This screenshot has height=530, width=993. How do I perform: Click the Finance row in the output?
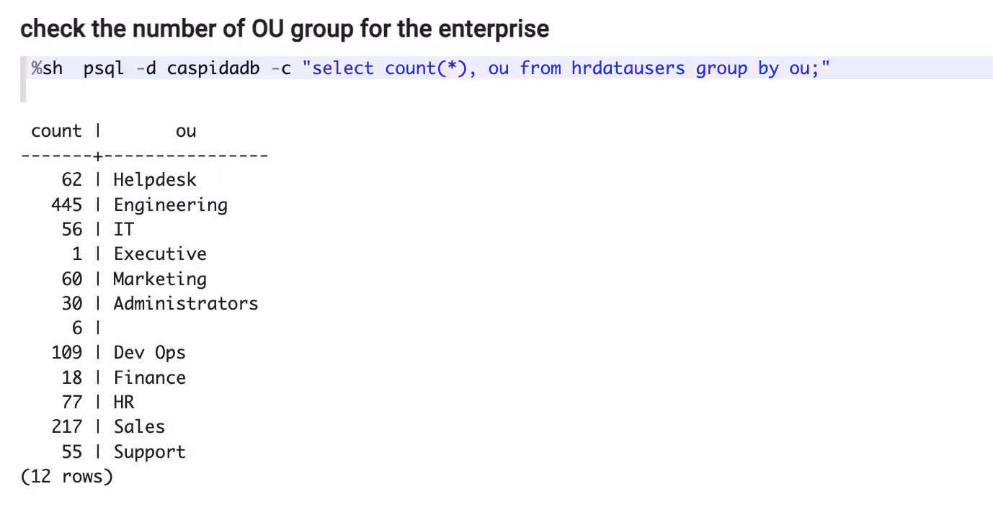[x=149, y=378]
